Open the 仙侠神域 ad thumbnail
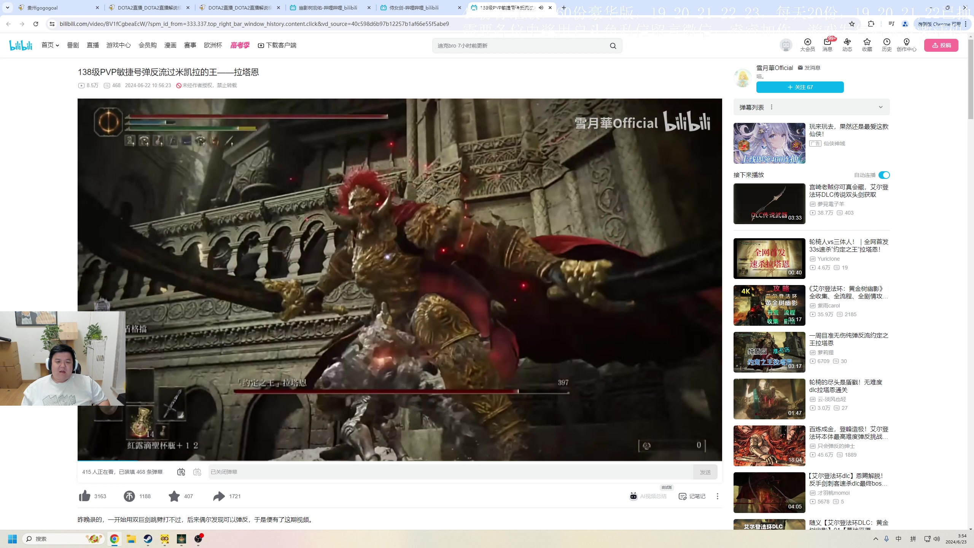This screenshot has width=974, height=548. click(x=769, y=143)
